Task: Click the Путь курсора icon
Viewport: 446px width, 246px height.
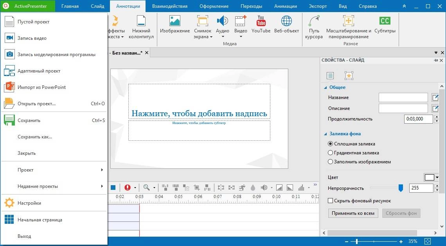Action: tap(314, 21)
